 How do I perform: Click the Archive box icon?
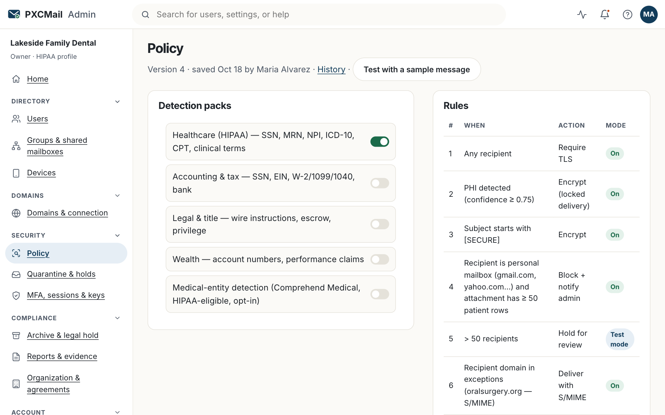click(16, 335)
